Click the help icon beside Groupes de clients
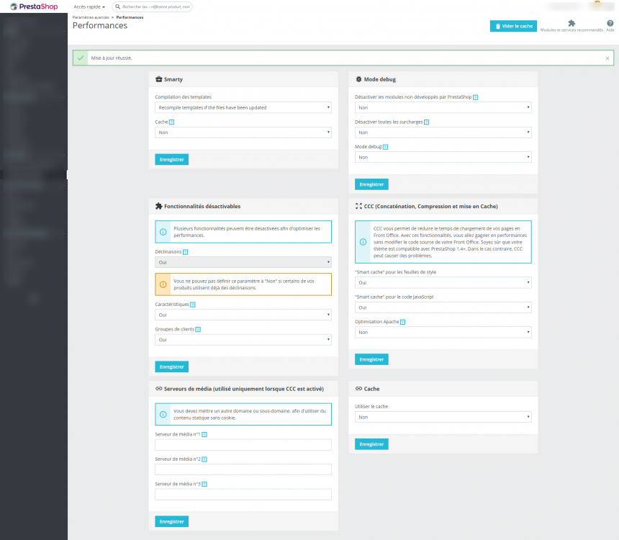This screenshot has height=540, width=619. 198,330
